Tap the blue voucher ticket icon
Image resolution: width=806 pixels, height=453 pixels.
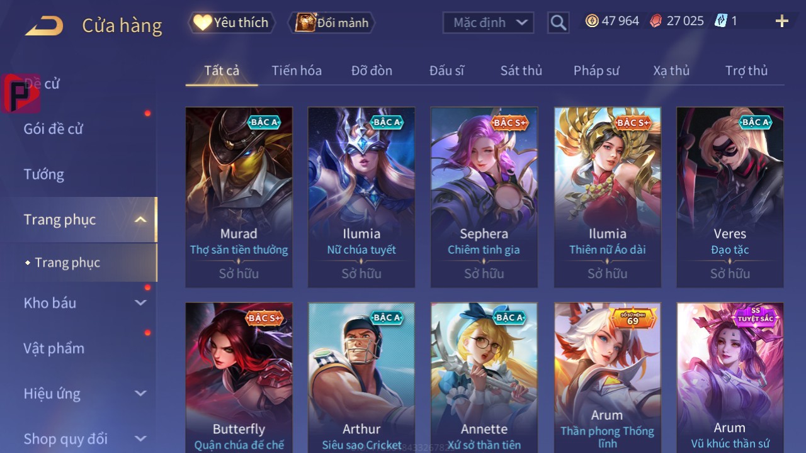pos(720,21)
